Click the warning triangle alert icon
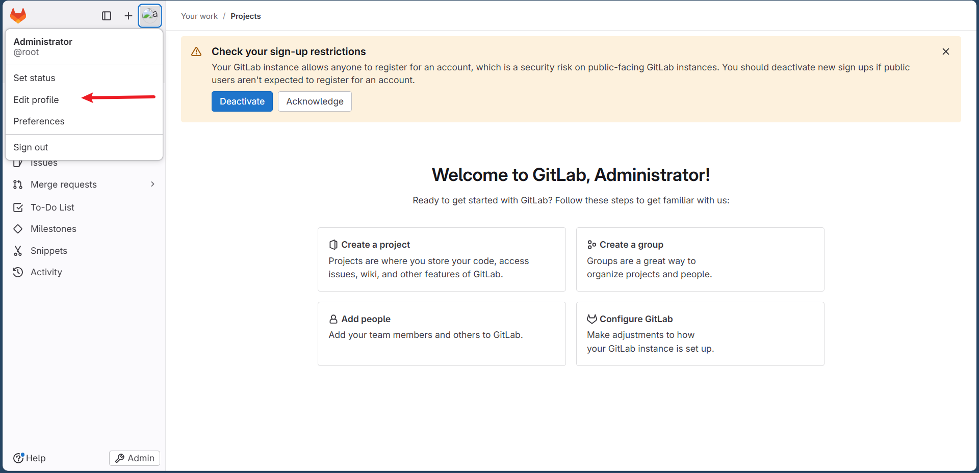 tap(196, 52)
